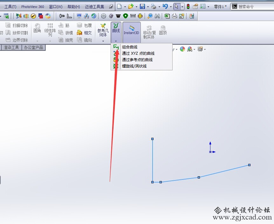Image resolution: width=274 pixels, height=224 pixels.
Task: Click the 边界切除 boundary cut button
Action: 17,40
